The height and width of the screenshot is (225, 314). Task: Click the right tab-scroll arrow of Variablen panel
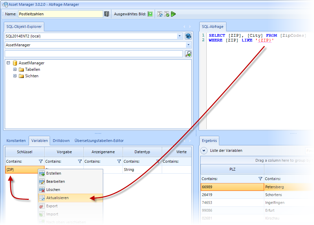click(190, 141)
